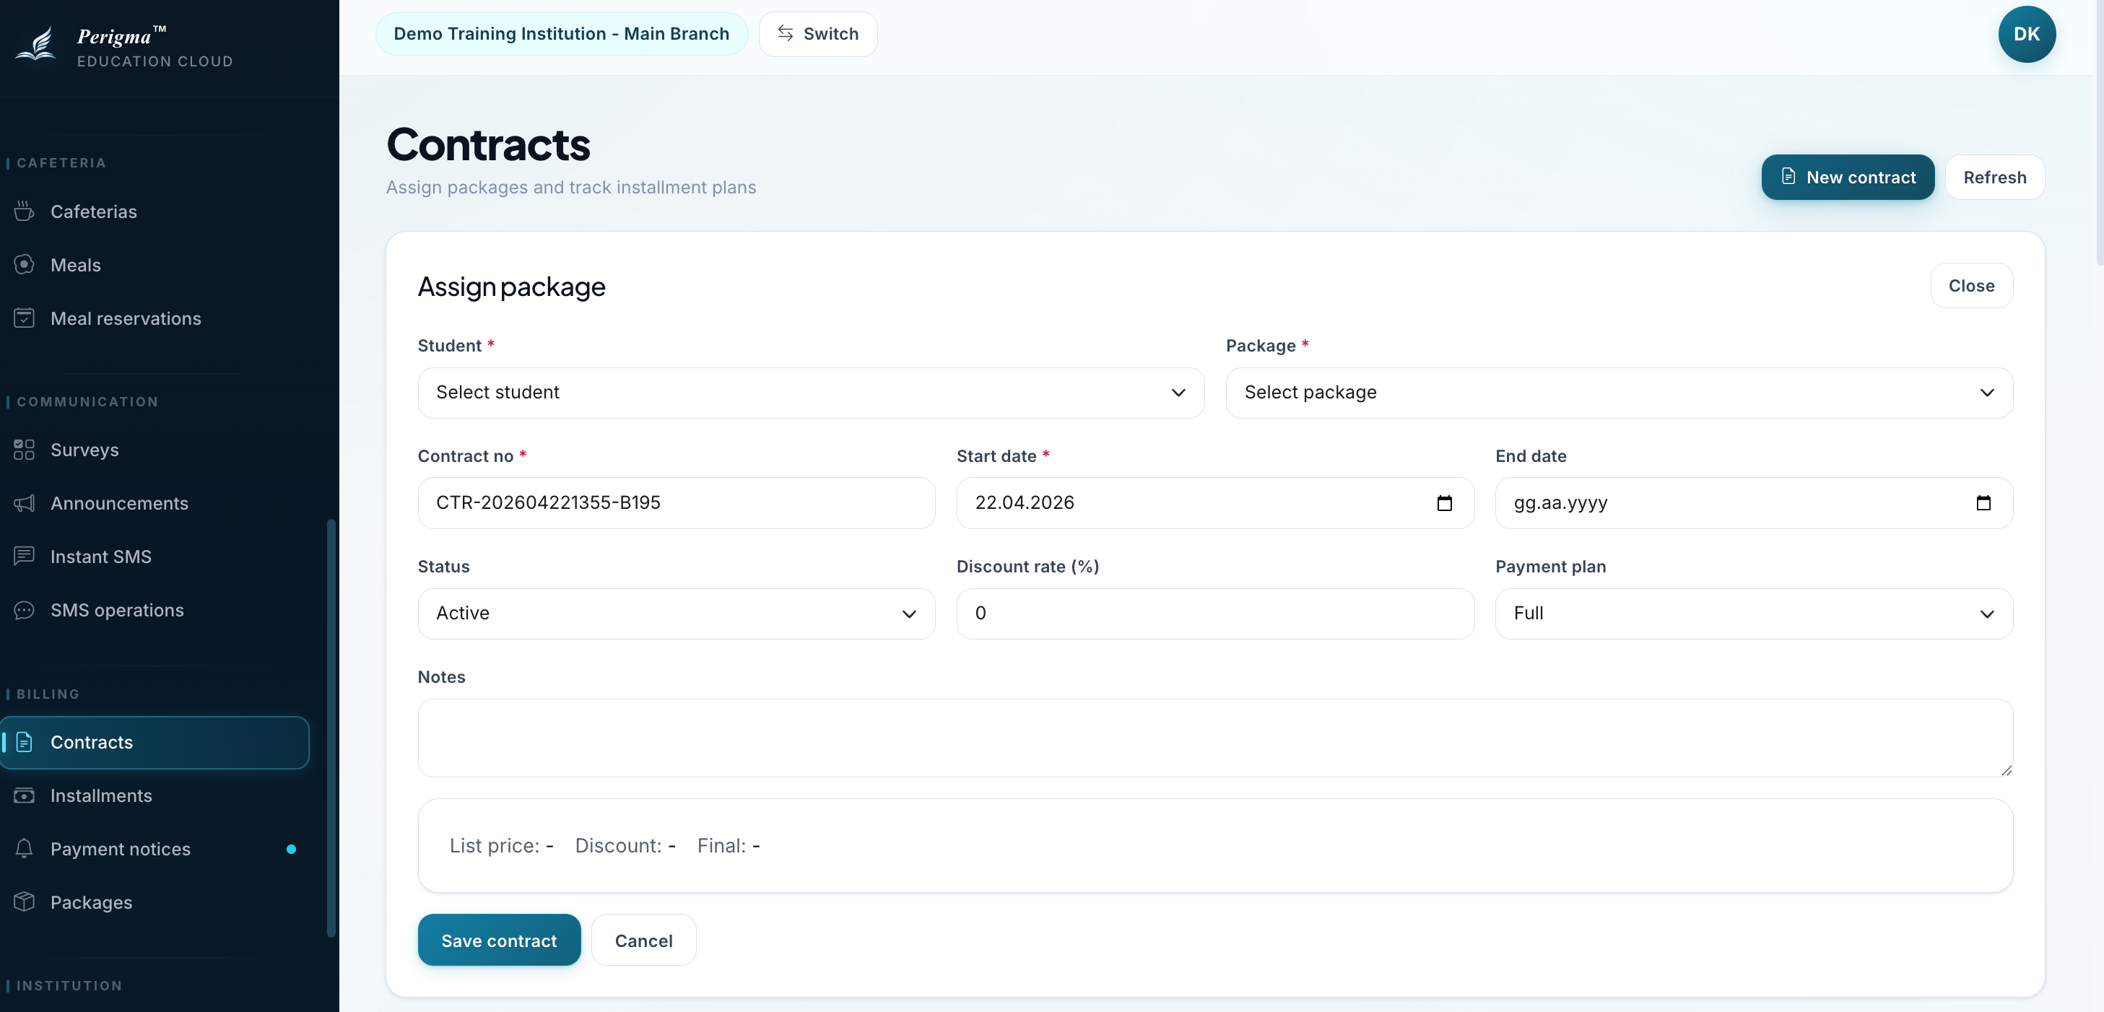Open the Packages box icon
This screenshot has width=2104, height=1012.
coord(24,902)
